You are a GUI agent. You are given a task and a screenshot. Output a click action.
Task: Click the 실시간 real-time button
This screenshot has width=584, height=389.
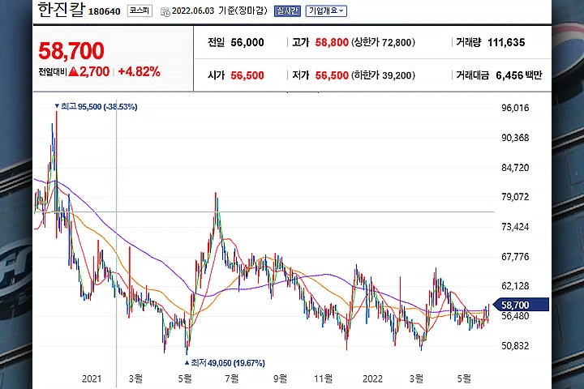point(287,11)
